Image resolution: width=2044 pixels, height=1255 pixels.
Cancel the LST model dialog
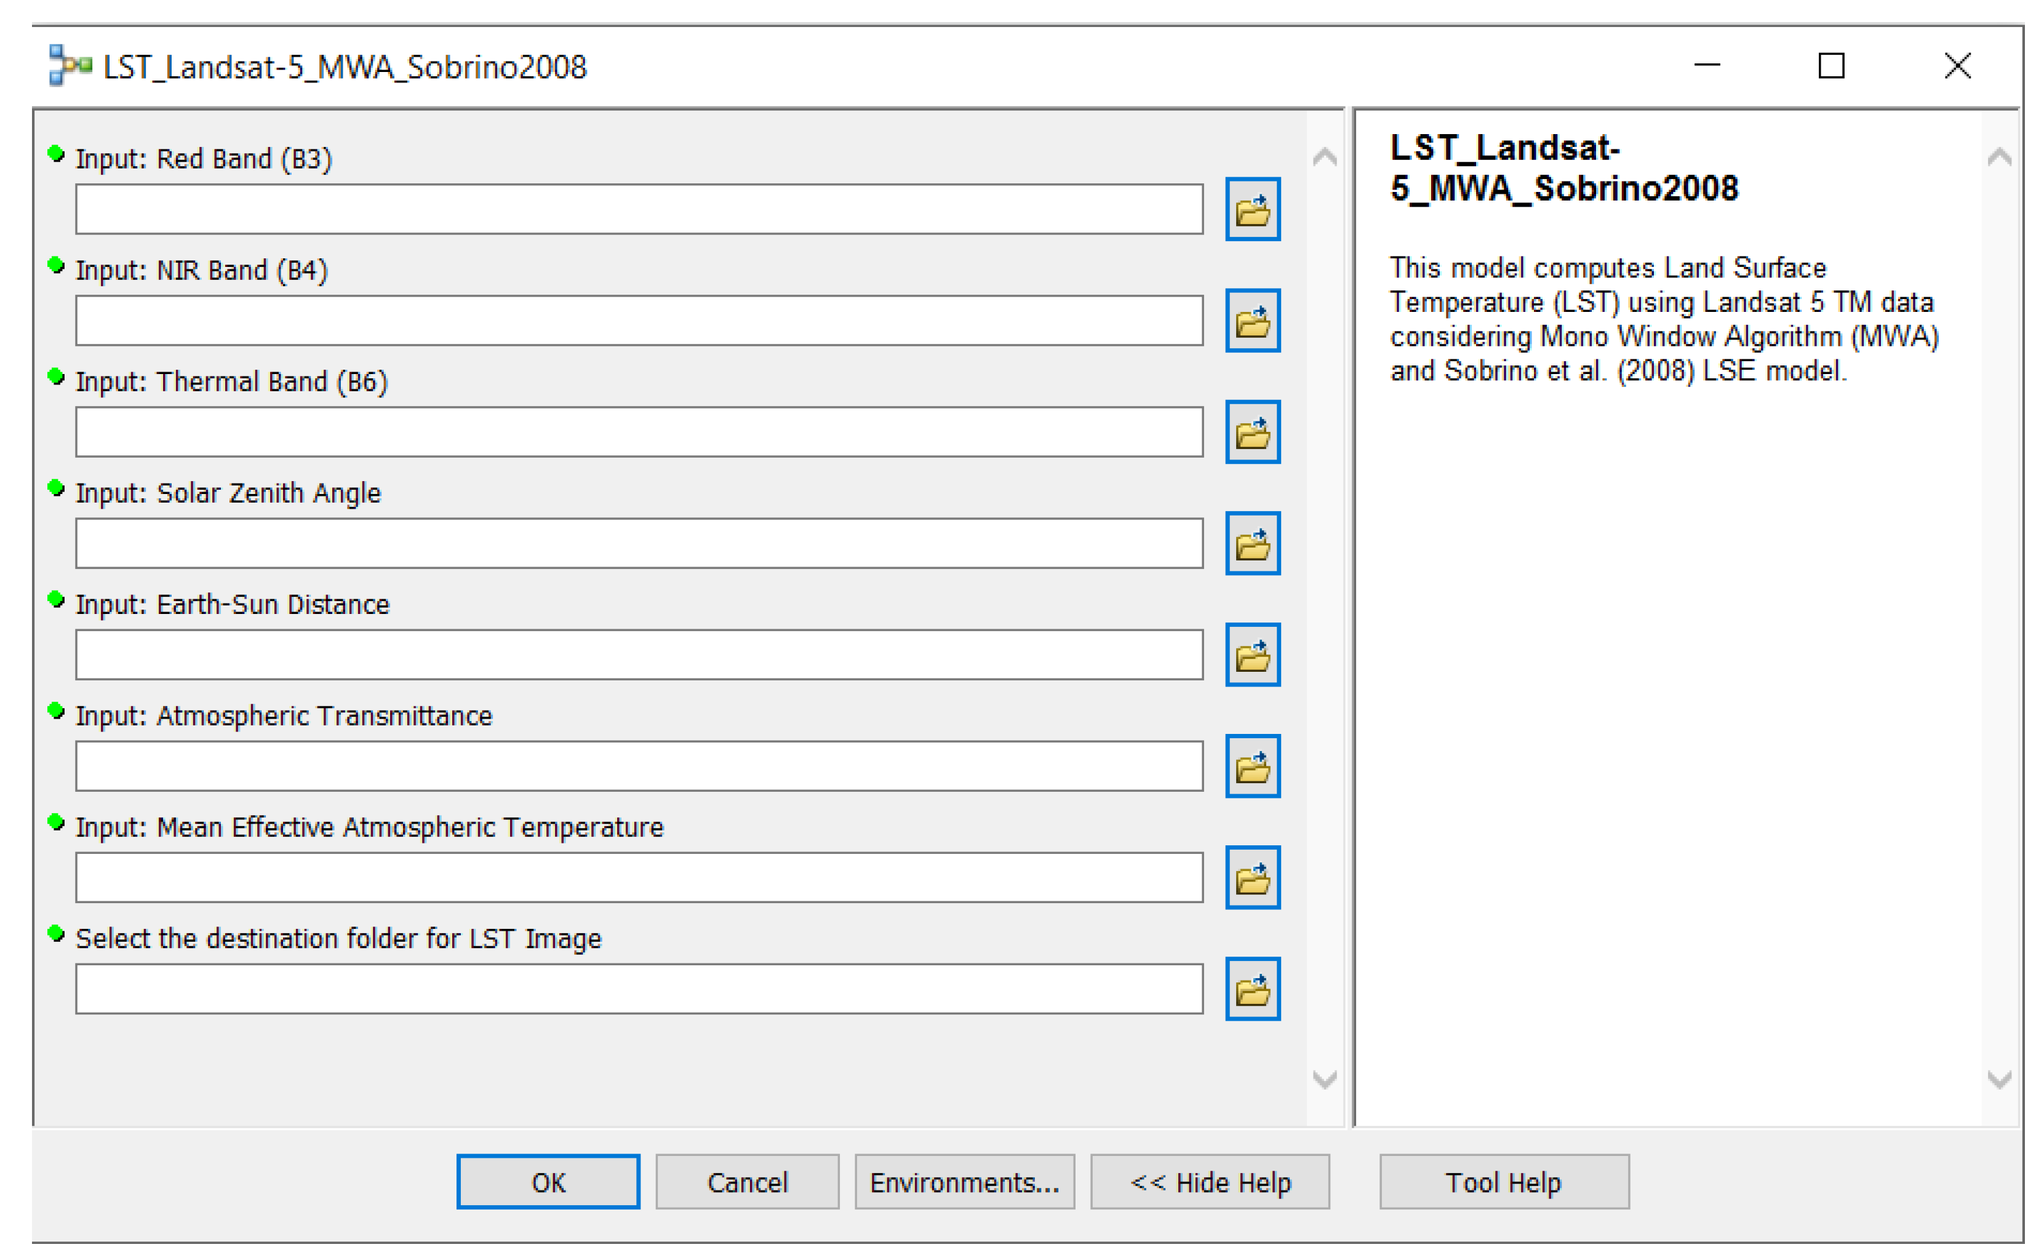747,1182
